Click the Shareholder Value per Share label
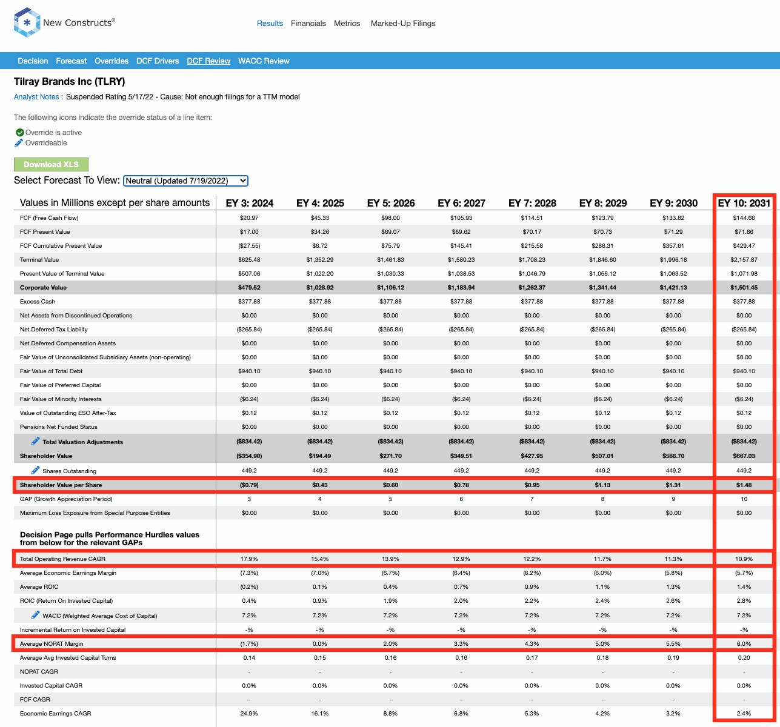The image size is (780, 727). coord(61,485)
